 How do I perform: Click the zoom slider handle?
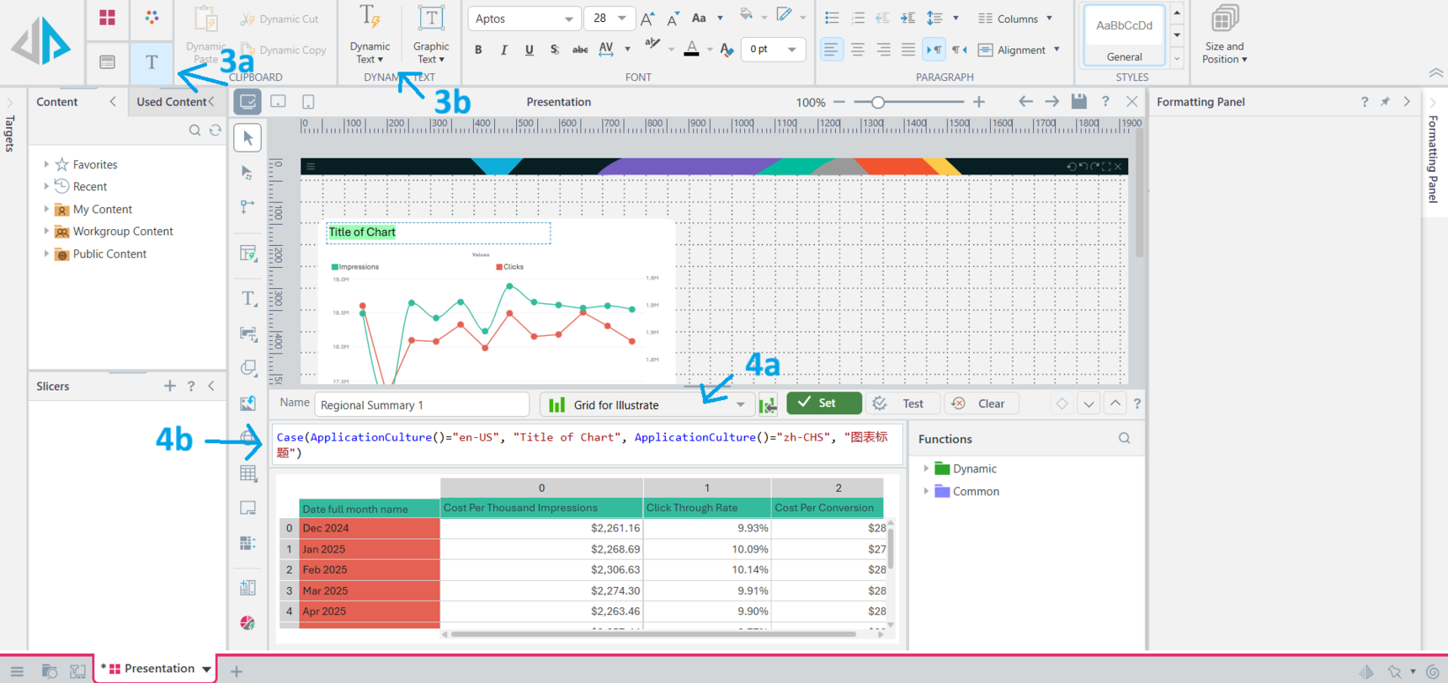(x=877, y=102)
